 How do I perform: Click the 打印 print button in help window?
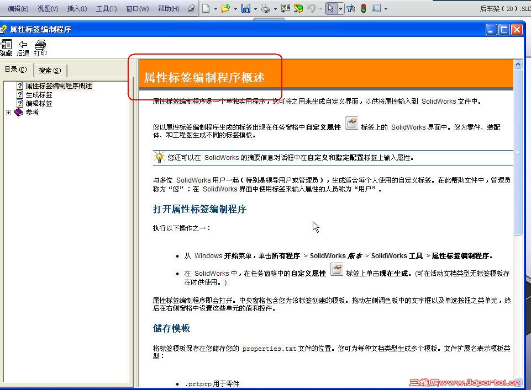tap(40, 48)
